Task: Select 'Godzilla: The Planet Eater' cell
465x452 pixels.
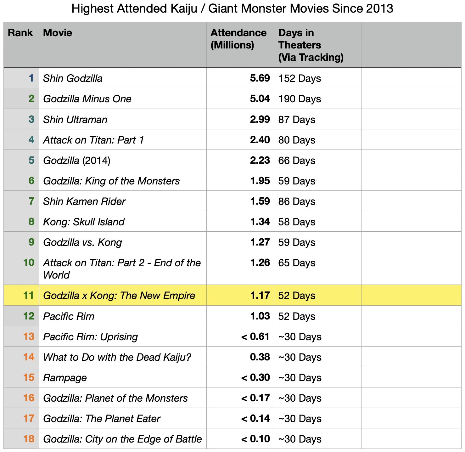Action: point(123,418)
